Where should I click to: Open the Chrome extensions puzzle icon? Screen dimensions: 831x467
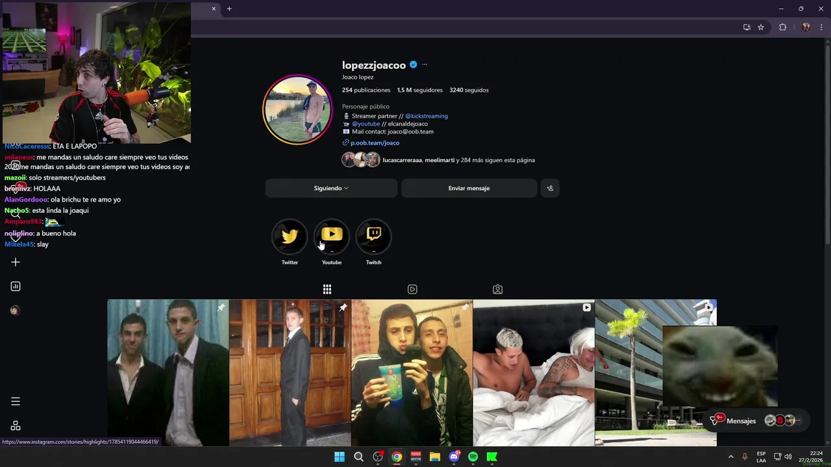coord(782,27)
